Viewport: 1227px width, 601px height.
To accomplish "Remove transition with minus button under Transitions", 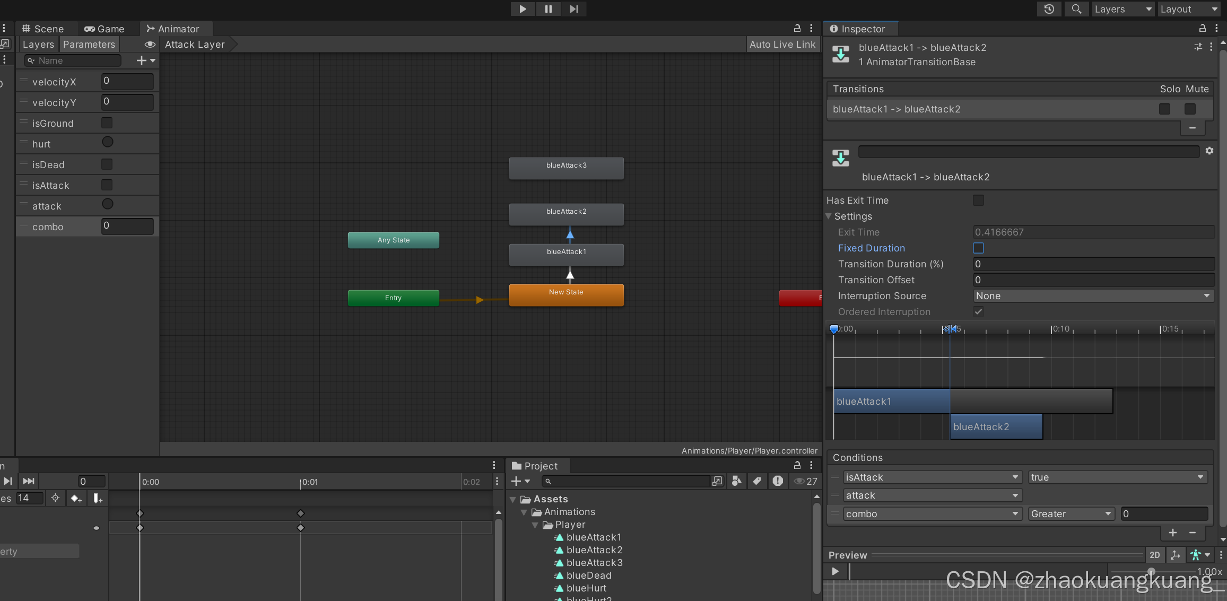I will [1192, 128].
